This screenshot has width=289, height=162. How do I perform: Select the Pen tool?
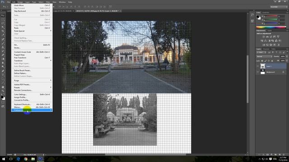pos(3,71)
